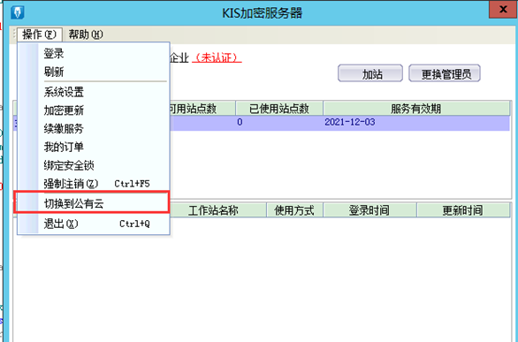Choose 强制注销(Z) menu entry
Screen dimensions: 518x342
click(94, 184)
